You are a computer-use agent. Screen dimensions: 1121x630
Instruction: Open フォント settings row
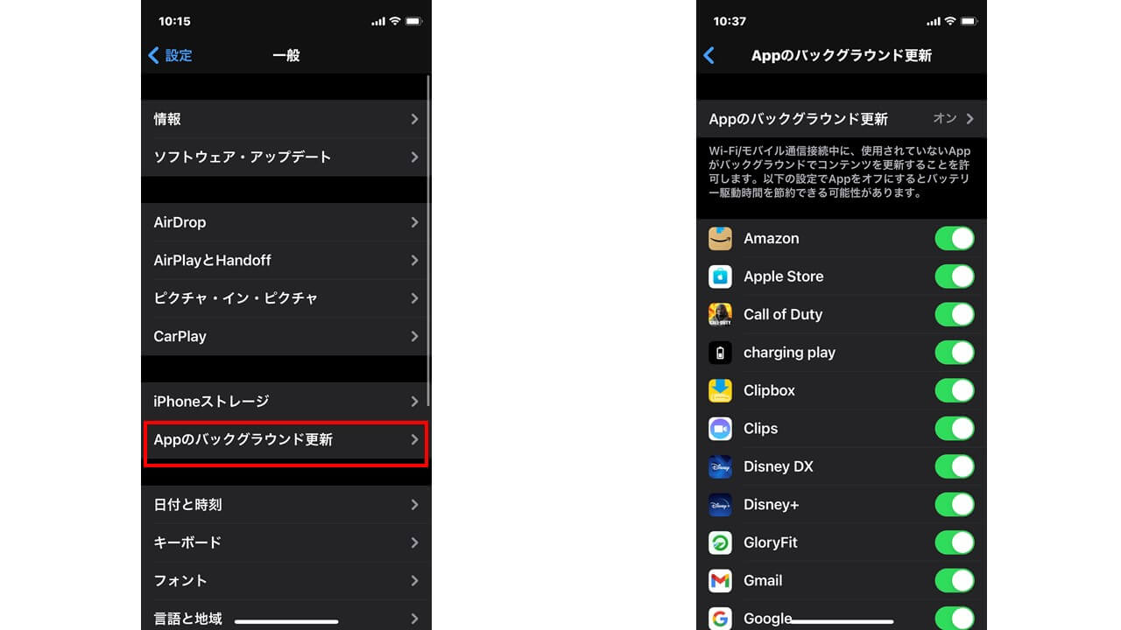pos(286,581)
